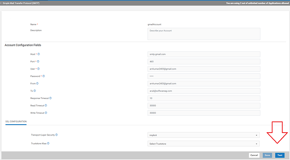
Task: Switch to the SSL CONFIGURATION tab
Action: coord(16,122)
